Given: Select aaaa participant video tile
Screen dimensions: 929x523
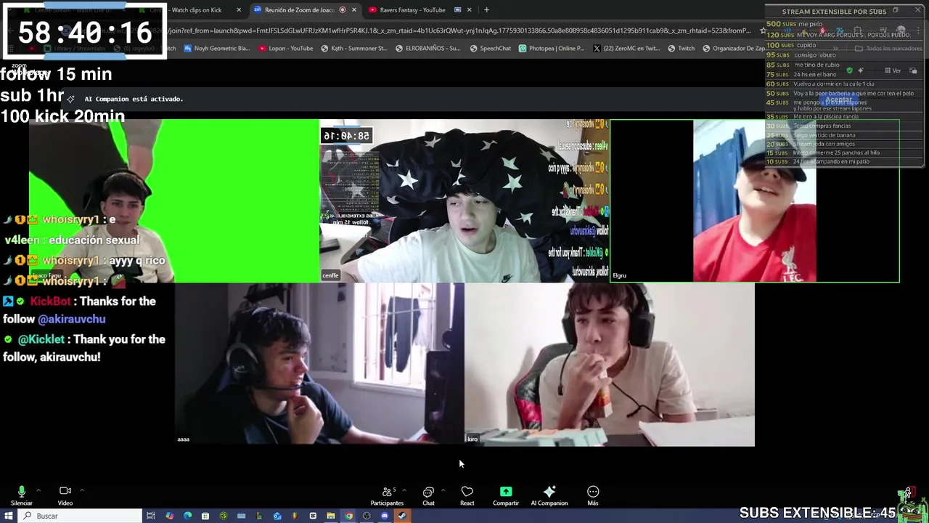Looking at the screenshot, I should click(319, 364).
